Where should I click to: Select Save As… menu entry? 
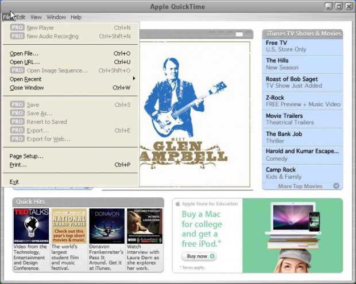click(x=70, y=113)
